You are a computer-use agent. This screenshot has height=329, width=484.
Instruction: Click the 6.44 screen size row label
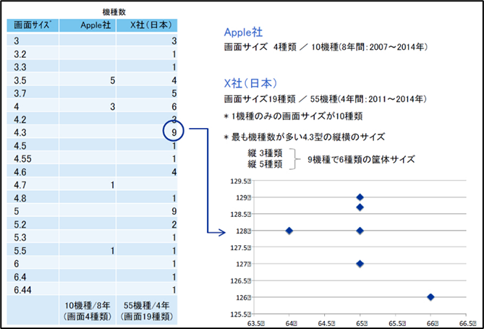point(22,290)
